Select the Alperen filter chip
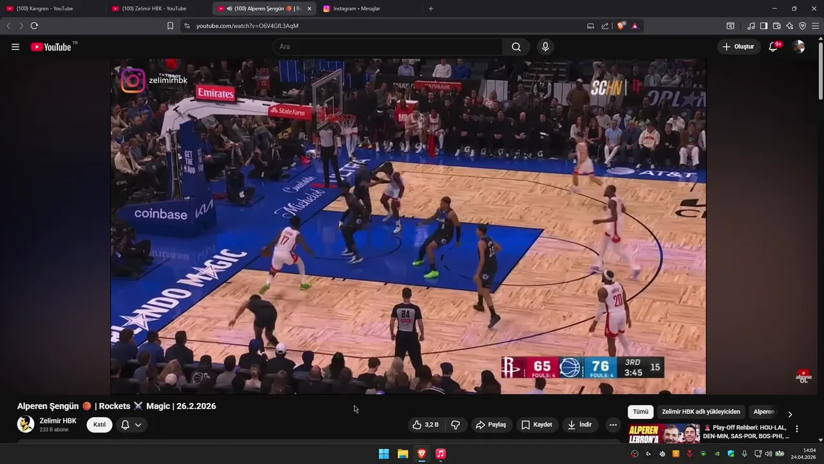The height and width of the screenshot is (464, 824). pyautogui.click(x=764, y=412)
